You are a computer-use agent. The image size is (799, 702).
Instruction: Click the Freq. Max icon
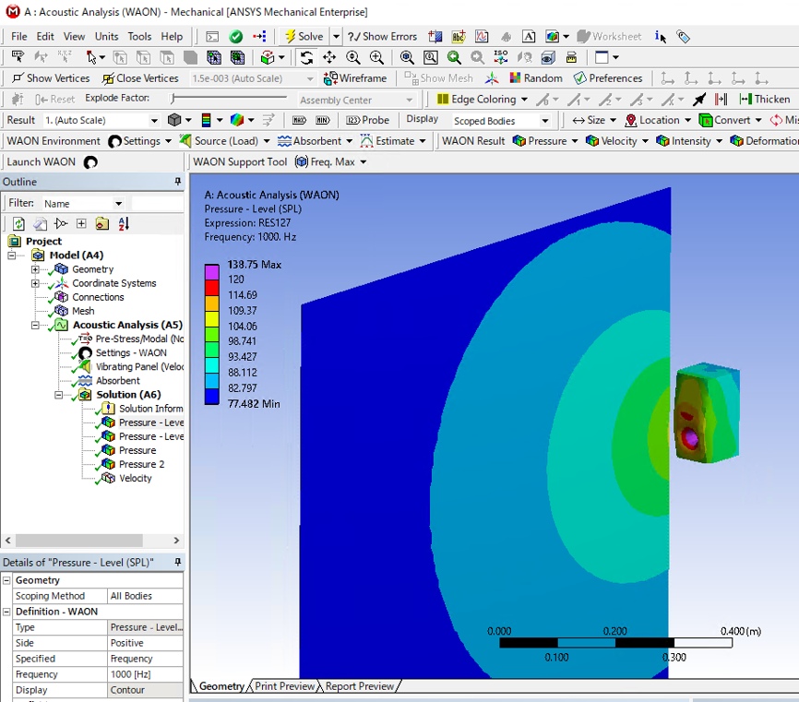302,162
